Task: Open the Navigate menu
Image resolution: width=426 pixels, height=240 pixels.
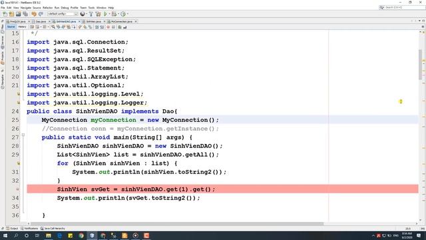Action: (26, 7)
